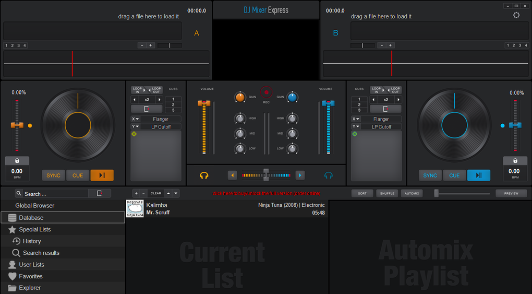The image size is (532, 294).
Task: Click deck A loop halve left arrow
Action: [135, 100]
